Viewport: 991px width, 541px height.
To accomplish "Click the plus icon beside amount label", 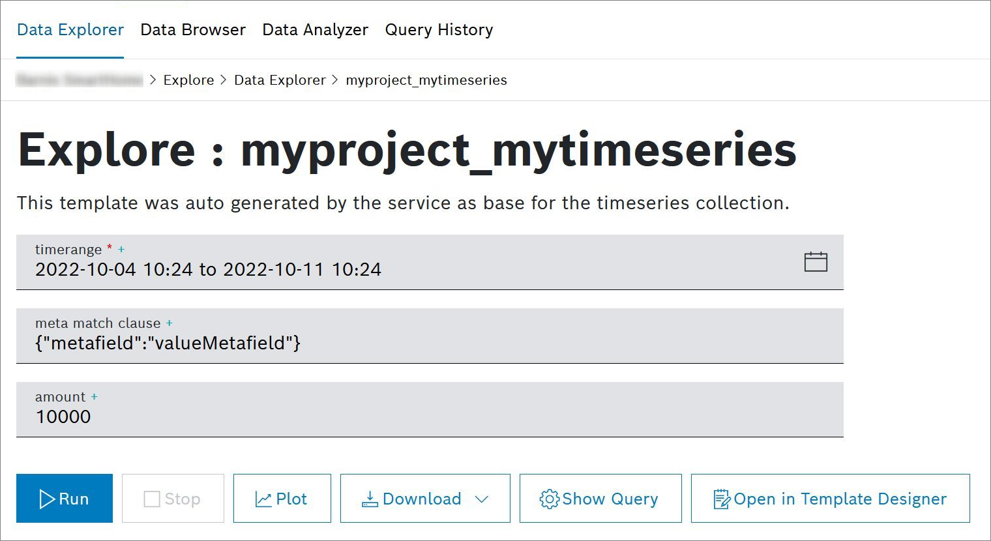I will pyautogui.click(x=94, y=396).
